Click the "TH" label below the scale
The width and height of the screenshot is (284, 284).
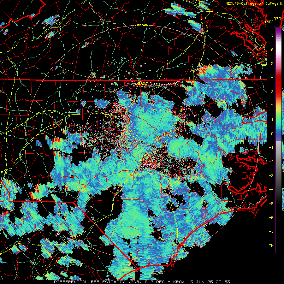pyautogui.click(x=271, y=246)
